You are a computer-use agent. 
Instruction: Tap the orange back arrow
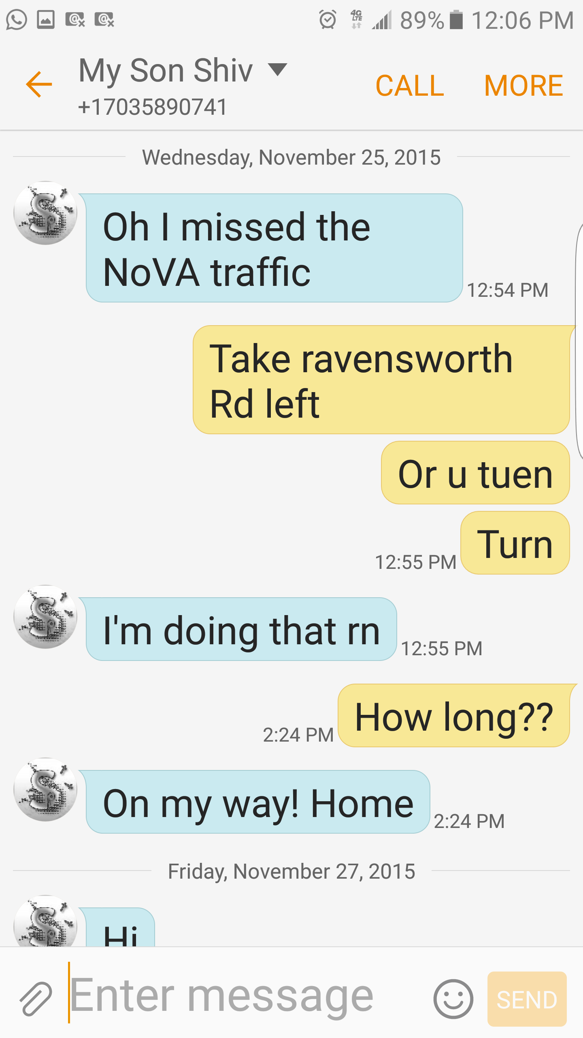[x=39, y=84]
